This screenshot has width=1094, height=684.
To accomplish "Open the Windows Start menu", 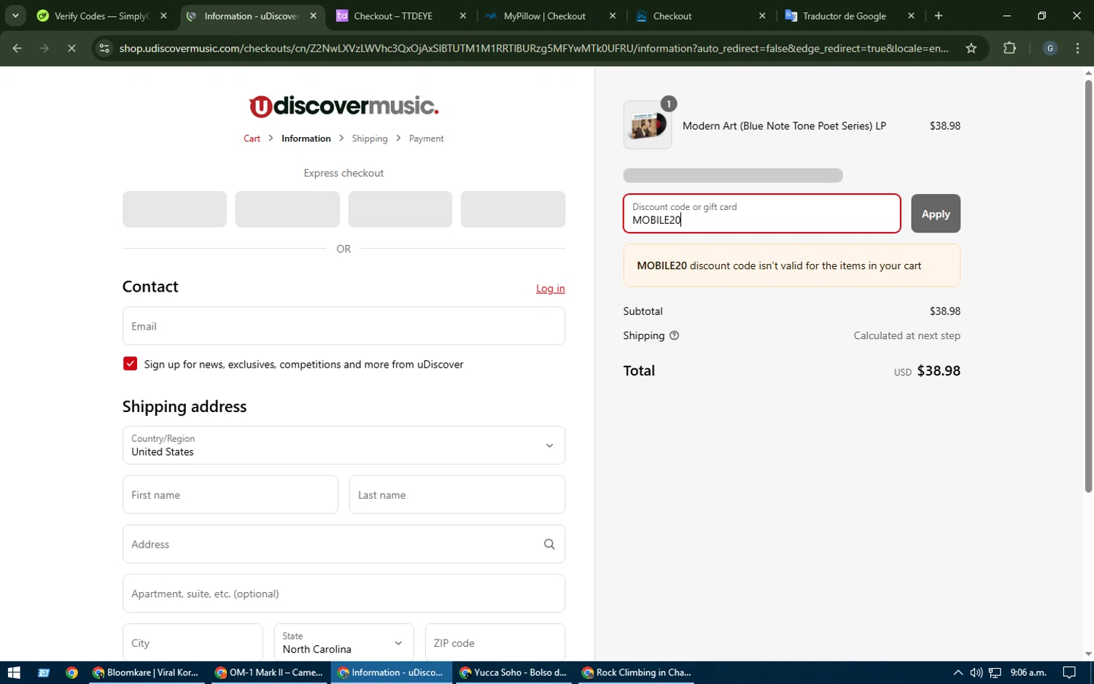I will coord(14,672).
